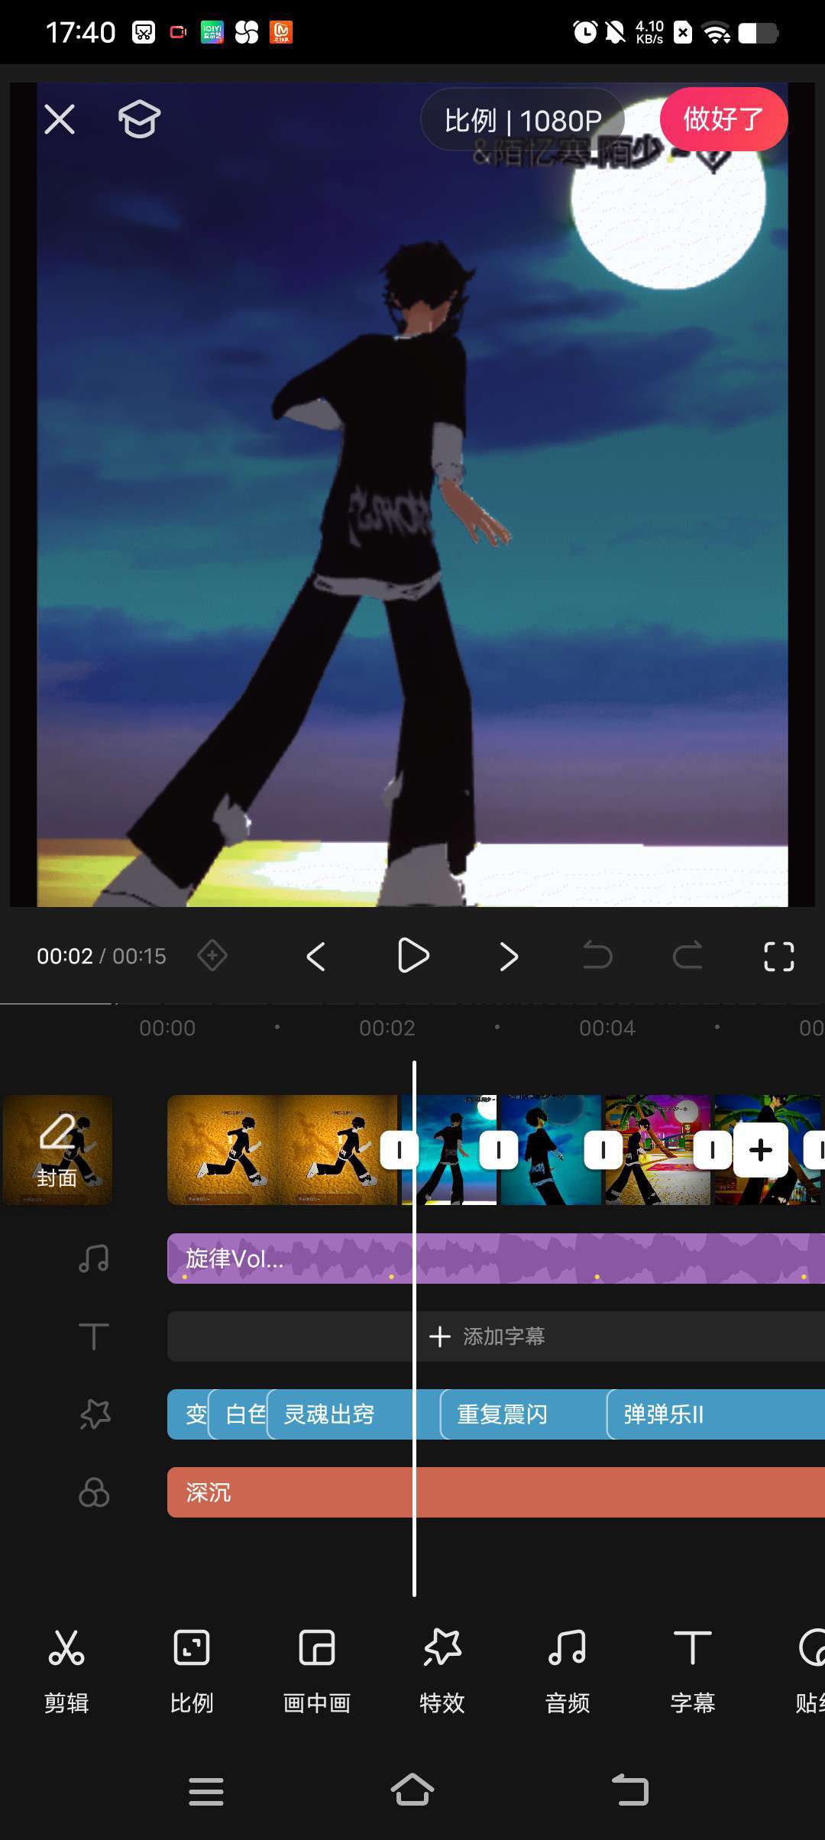Step to next frame arrow
The image size is (825, 1840).
pyautogui.click(x=509, y=956)
